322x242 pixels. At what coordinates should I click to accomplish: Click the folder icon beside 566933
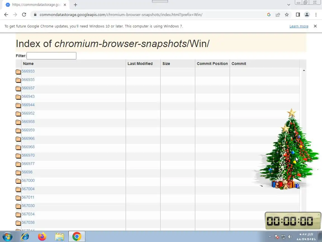point(18,72)
